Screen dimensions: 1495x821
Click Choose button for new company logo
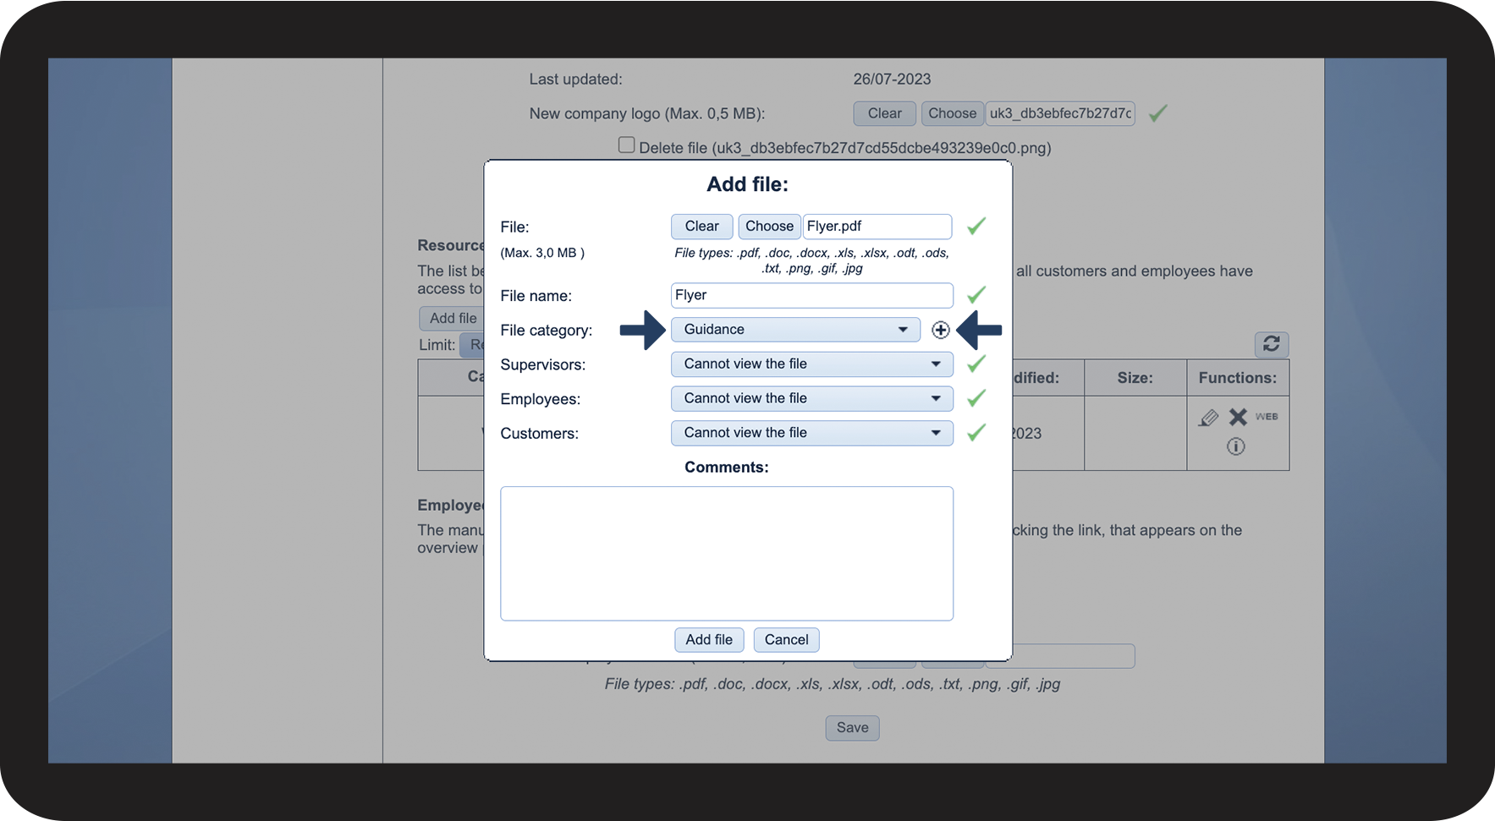(x=952, y=113)
